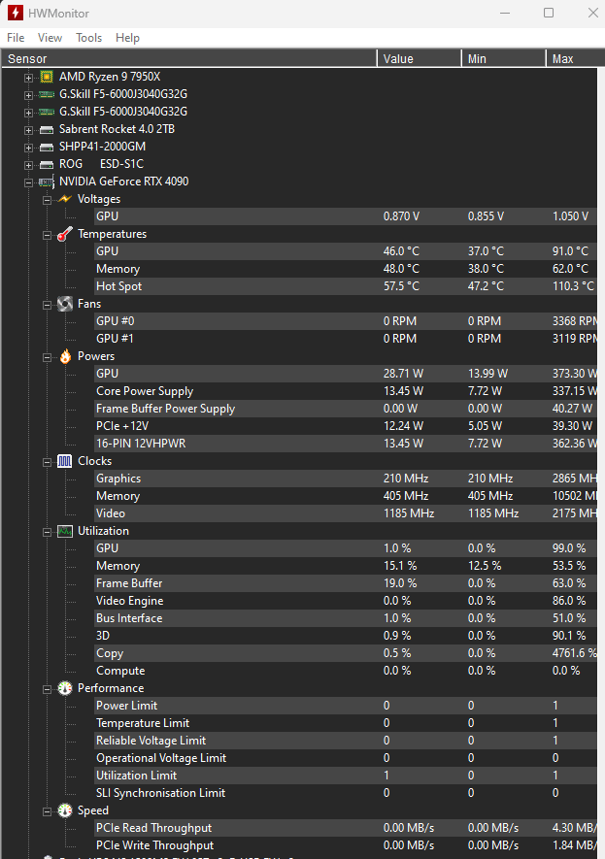This screenshot has height=859, width=605.
Task: Collapse the Fans section
Action: coord(48,305)
